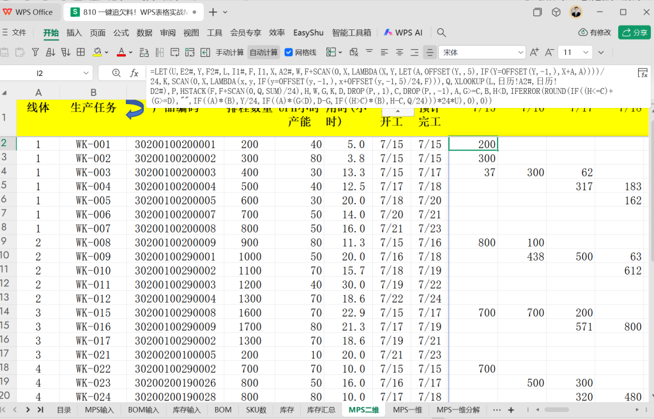Open the 视图 view tab
This screenshot has height=419, width=654.
(x=191, y=33)
